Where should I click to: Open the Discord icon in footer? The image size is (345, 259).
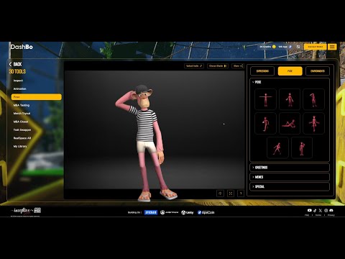331,210
